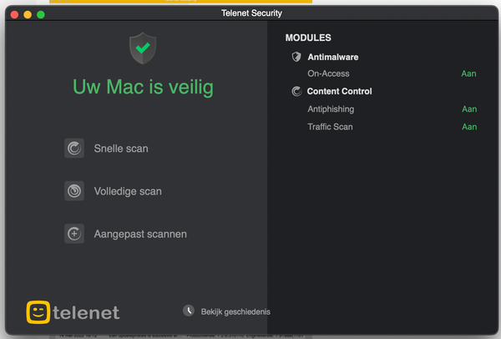501x339 pixels.
Task: Open the Antimalware module heading
Action: click(x=332, y=57)
